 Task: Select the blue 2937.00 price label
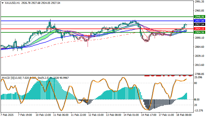pyautogui.click(x=199, y=21)
